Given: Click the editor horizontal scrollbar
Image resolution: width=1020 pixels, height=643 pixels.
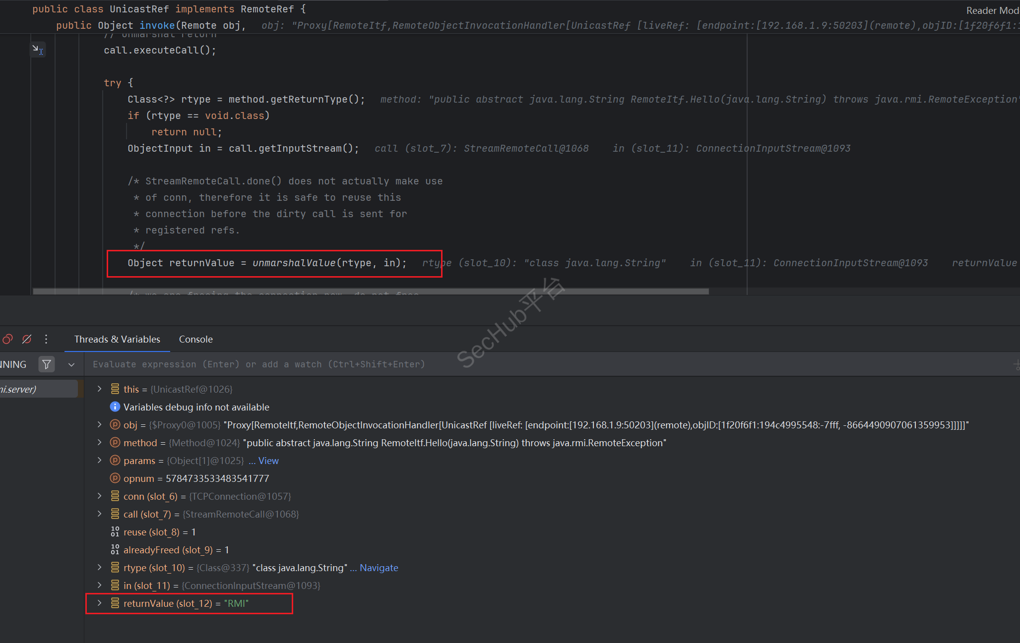Looking at the screenshot, I should pos(371,292).
